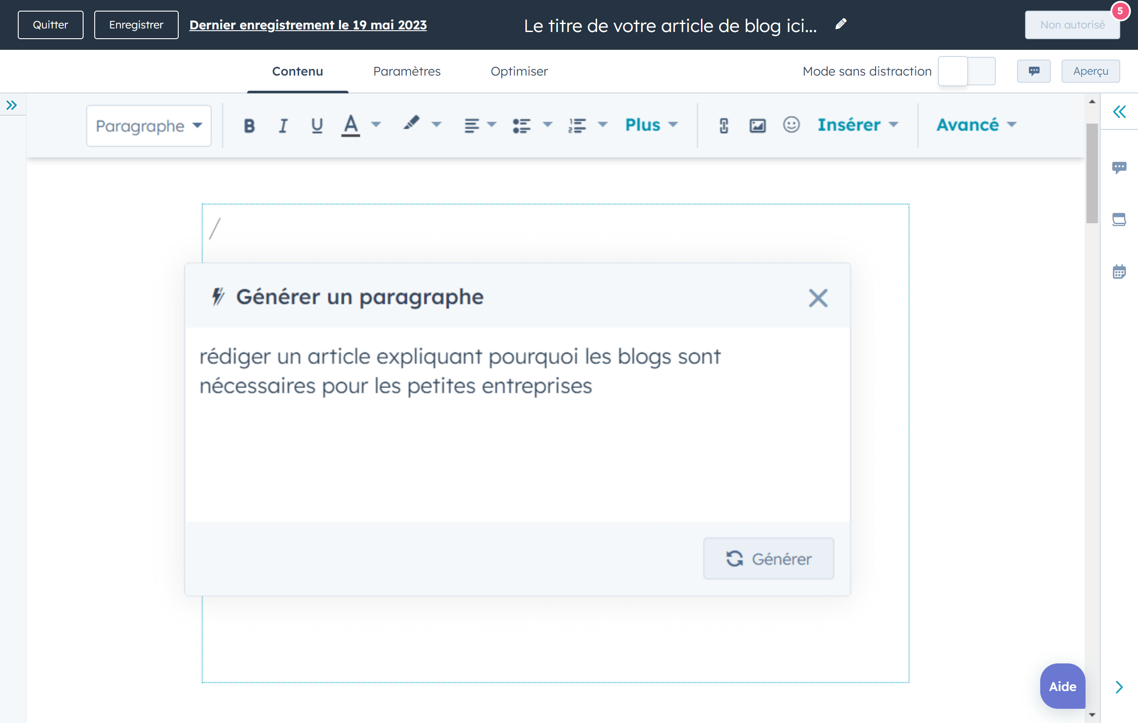Open the Plus dropdown menu
Viewport: 1138px width, 723px height.
(x=651, y=125)
